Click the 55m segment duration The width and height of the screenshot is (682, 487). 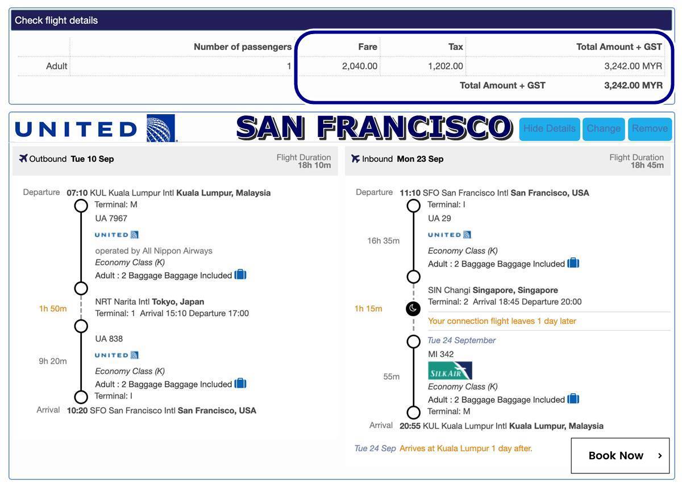point(392,376)
